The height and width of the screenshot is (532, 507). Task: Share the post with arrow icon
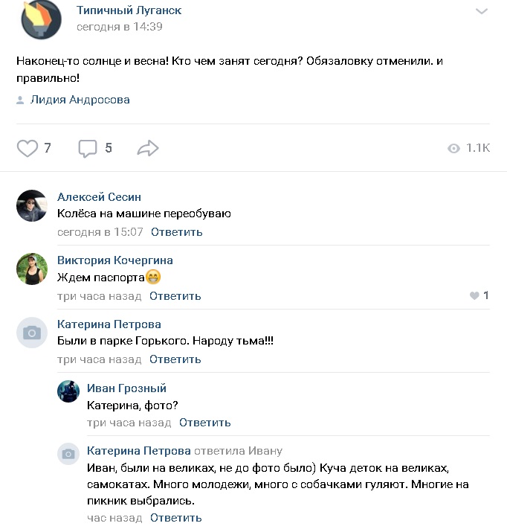pyautogui.click(x=148, y=148)
